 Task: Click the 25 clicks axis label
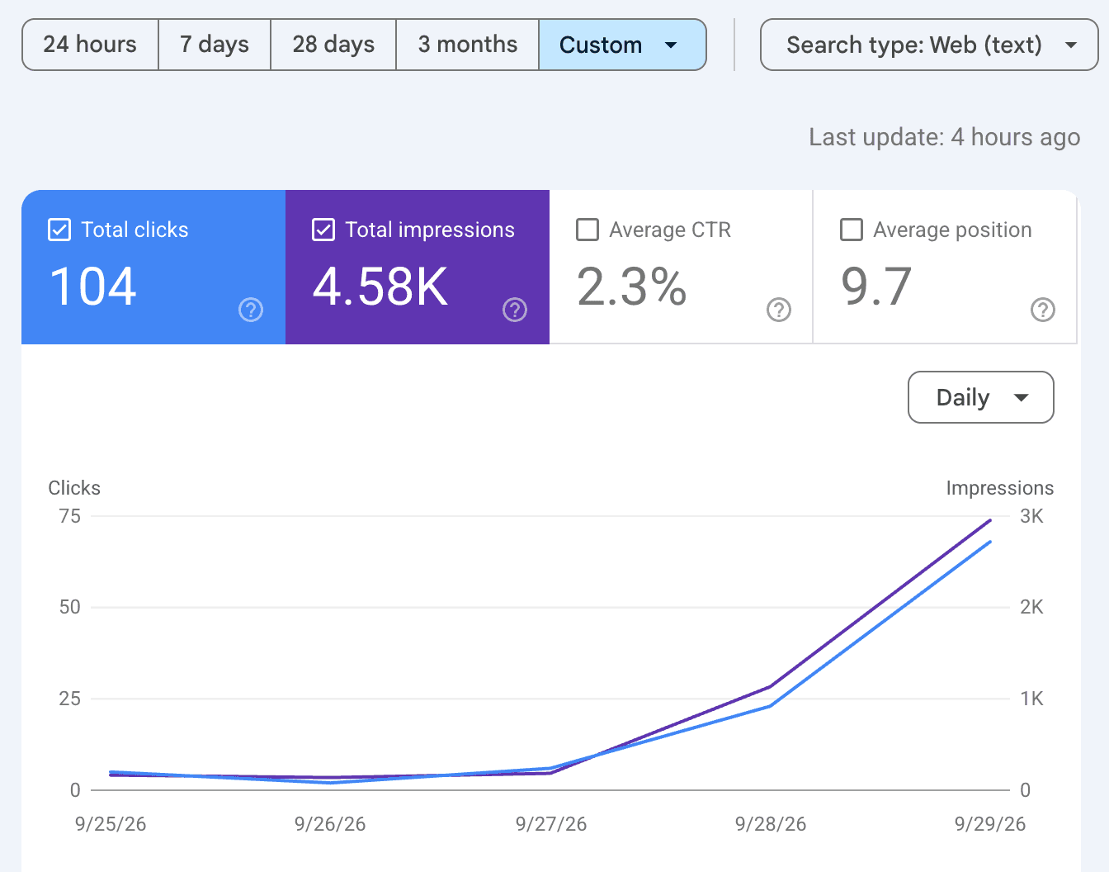point(70,699)
